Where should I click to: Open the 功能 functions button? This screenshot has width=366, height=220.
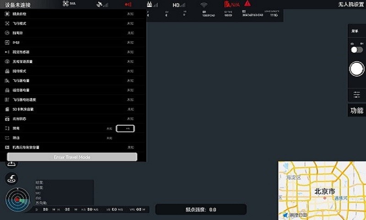[357, 110]
